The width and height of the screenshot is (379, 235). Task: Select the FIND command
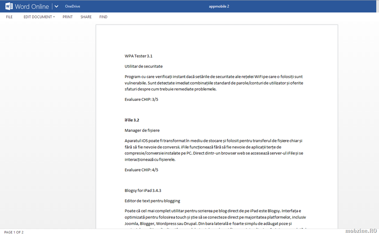tap(103, 17)
